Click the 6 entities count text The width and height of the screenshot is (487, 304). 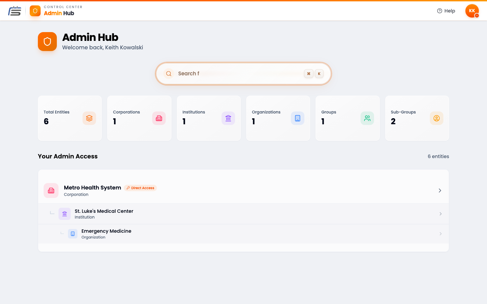[x=438, y=156]
